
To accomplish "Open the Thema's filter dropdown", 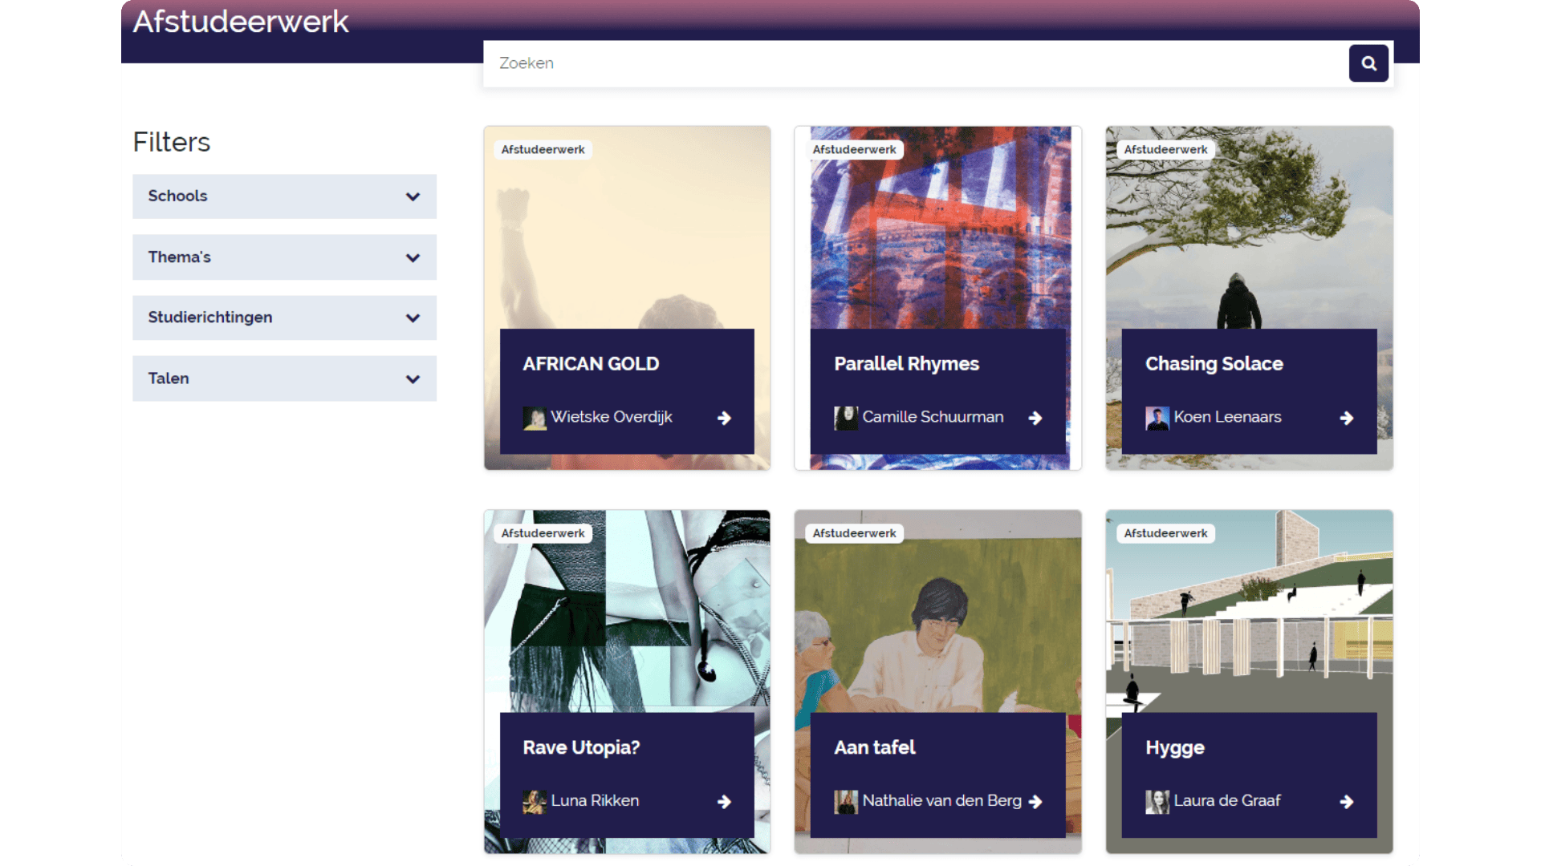I will point(284,257).
